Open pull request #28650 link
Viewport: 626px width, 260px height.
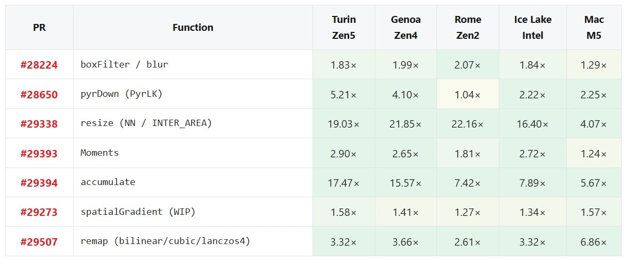pos(39,95)
